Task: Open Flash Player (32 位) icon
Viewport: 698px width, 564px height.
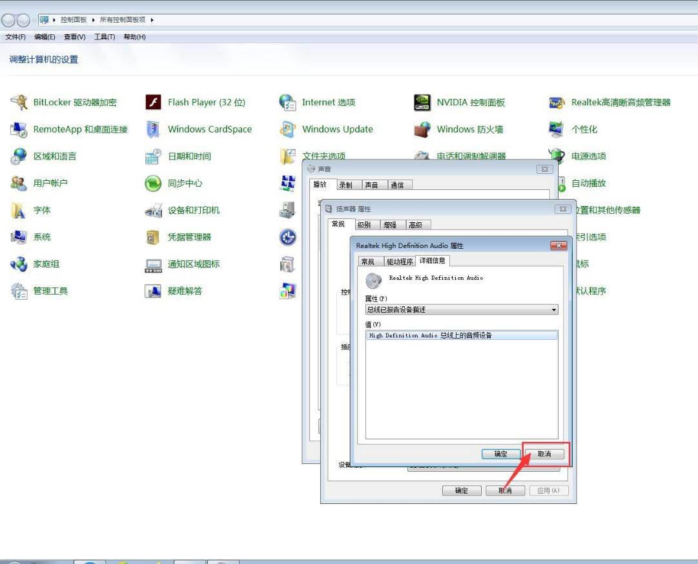Action: tap(153, 102)
